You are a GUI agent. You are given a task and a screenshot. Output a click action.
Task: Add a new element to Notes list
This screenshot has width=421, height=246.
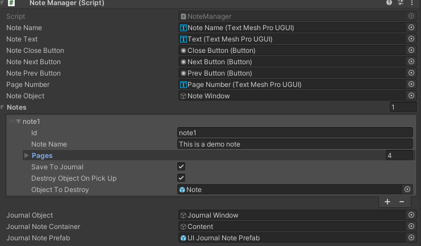tap(387, 202)
